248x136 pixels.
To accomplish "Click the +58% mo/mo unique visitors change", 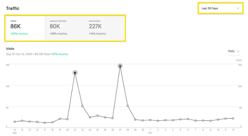I will point(58,34).
